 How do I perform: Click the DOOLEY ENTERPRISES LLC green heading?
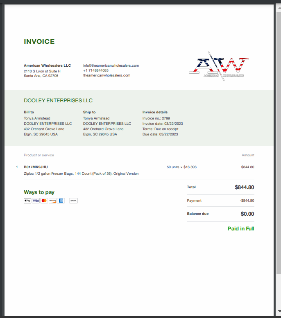coord(58,101)
